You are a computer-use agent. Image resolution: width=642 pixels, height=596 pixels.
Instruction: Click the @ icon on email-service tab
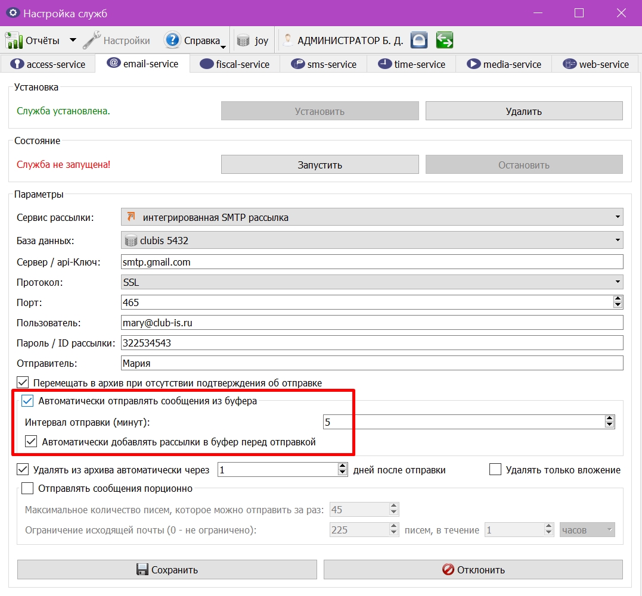pos(113,63)
